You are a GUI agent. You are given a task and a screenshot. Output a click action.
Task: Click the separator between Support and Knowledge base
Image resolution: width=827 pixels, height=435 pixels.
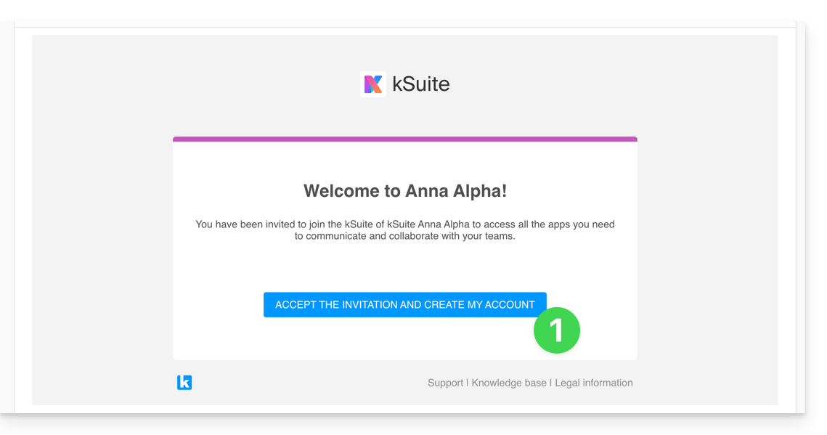(x=468, y=383)
